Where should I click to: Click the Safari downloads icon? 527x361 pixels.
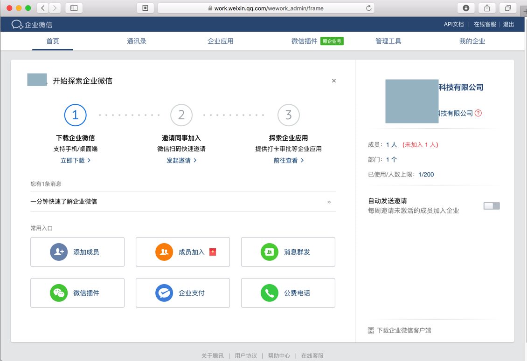[466, 8]
